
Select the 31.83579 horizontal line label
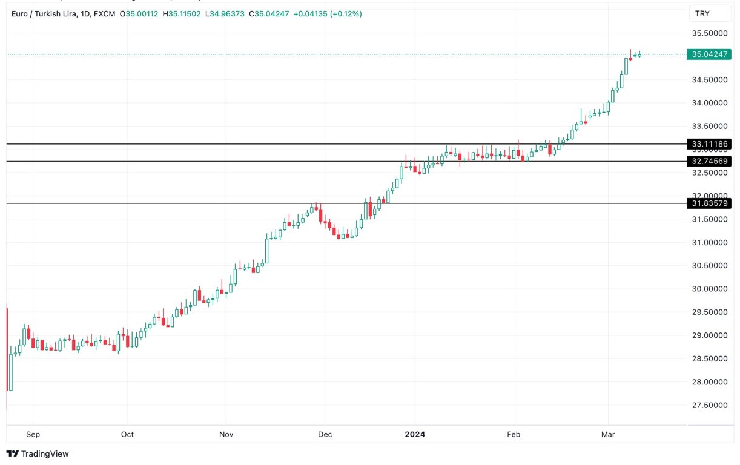point(709,203)
